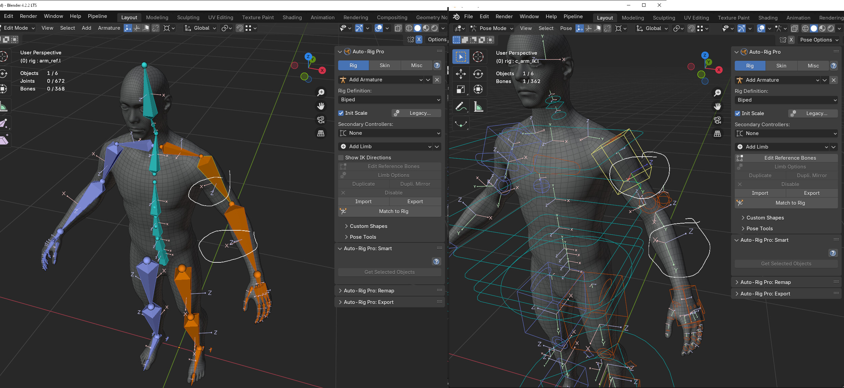Image resolution: width=844 pixels, height=388 pixels.
Task: Click red X axis on left viewport gizmo
Action: pos(322,70)
